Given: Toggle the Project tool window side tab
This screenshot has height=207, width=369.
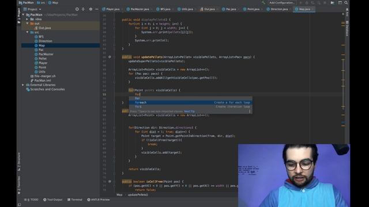Looking at the screenshot, I should (19, 16).
